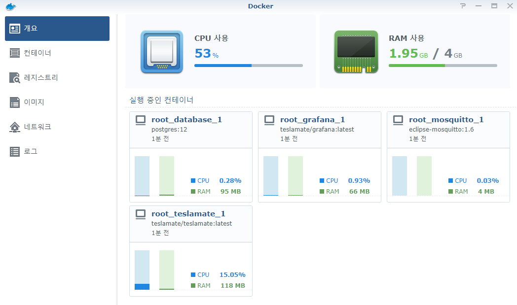Close the Docker window
This screenshot has height=305, width=517.
(x=510, y=6)
